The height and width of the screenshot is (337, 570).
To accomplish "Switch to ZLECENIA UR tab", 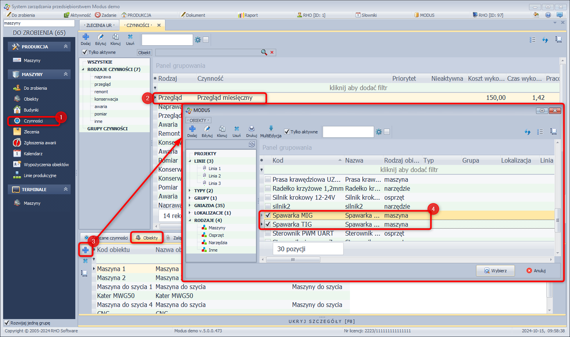I will tap(99, 25).
